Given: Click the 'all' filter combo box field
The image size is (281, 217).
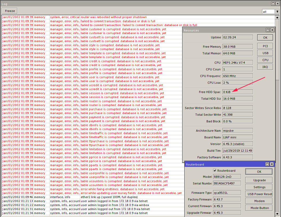Looking at the screenshot, I should pos(268,11).
